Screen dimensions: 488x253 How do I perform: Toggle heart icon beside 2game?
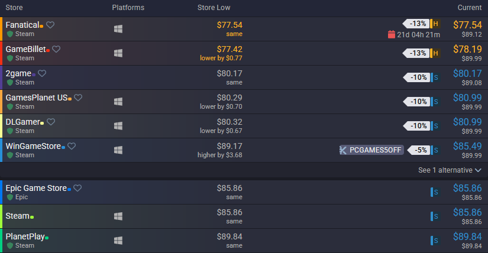(42, 73)
